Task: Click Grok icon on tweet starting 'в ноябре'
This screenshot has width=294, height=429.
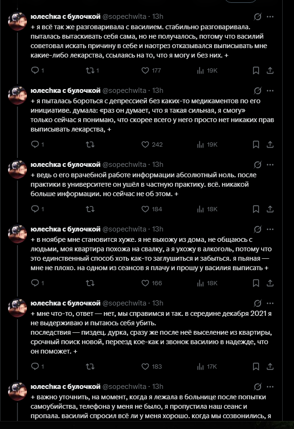Action: pyautogui.click(x=258, y=229)
